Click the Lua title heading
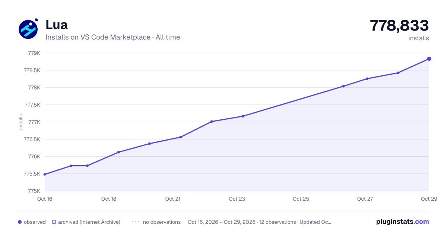The image size is (447, 235). 57,25
